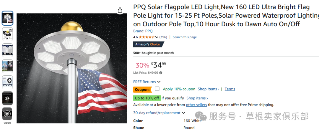Open the other sellers link
Viewport: 319px width, 129px height.
tap(196, 105)
